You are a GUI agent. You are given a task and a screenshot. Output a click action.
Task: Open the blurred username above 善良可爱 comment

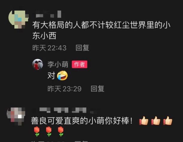65,110
